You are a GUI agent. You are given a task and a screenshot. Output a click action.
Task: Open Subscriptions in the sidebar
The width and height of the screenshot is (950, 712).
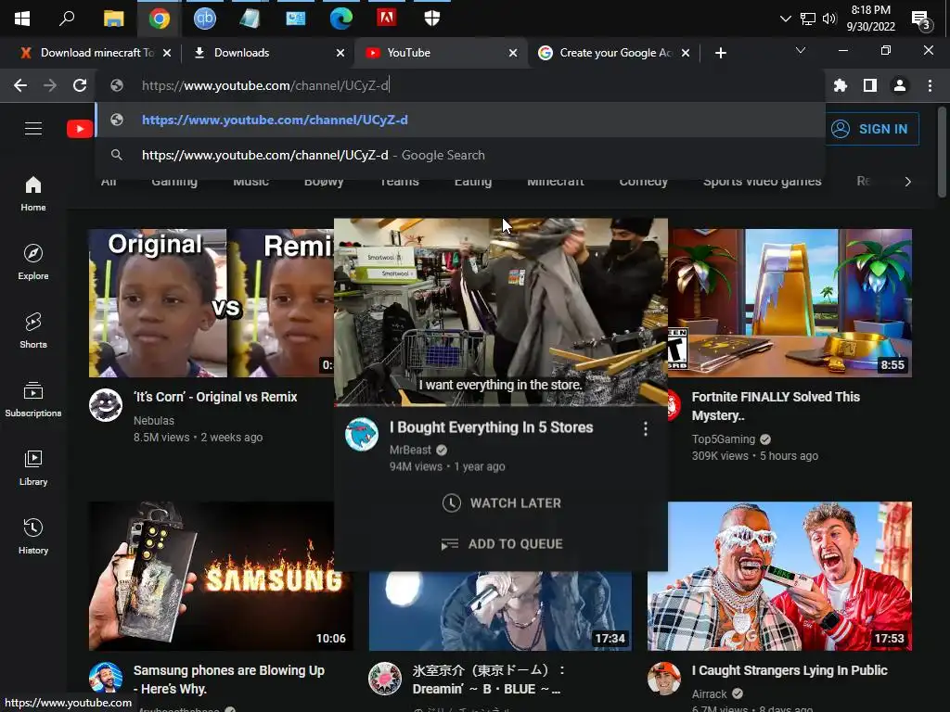[33, 399]
